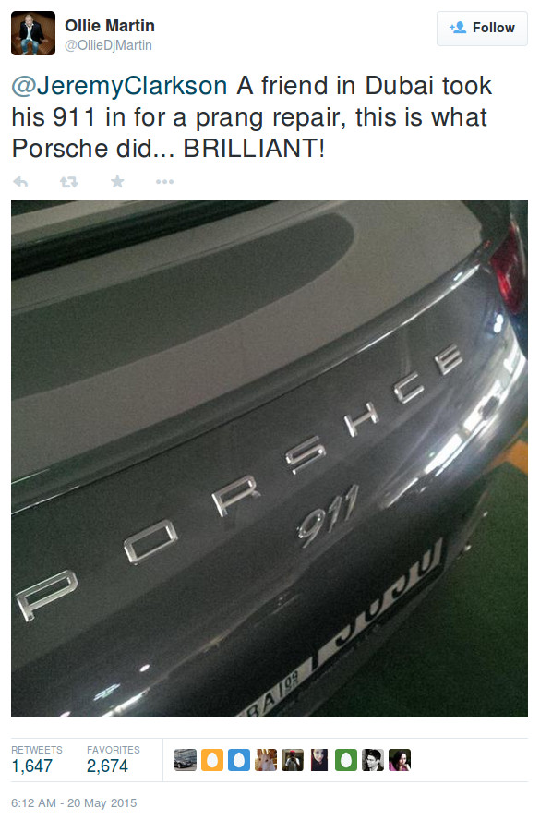
Task: Click Ollie Martin's profile avatar
Action: coord(33,33)
